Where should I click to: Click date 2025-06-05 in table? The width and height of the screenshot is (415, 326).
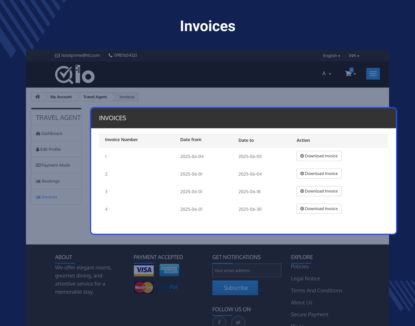[250, 156]
